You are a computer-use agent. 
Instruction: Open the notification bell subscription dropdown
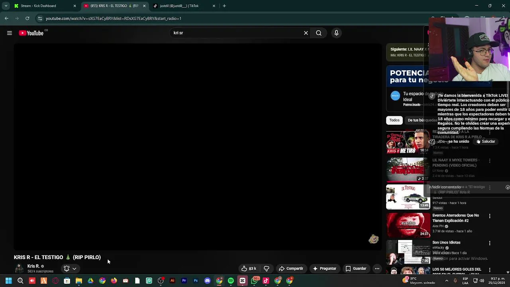click(x=70, y=269)
